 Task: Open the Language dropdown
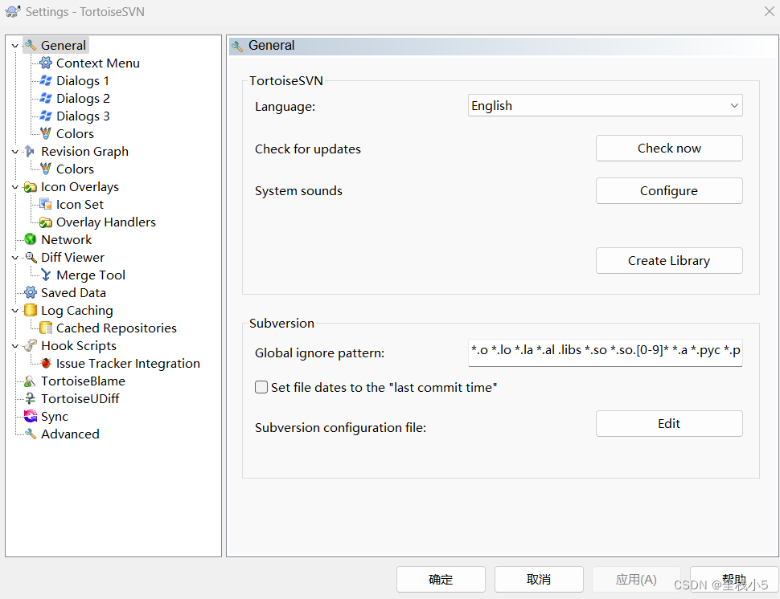(605, 105)
